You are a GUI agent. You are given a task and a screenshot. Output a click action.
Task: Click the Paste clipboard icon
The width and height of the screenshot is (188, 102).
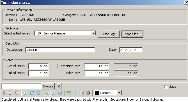(x=17, y=93)
